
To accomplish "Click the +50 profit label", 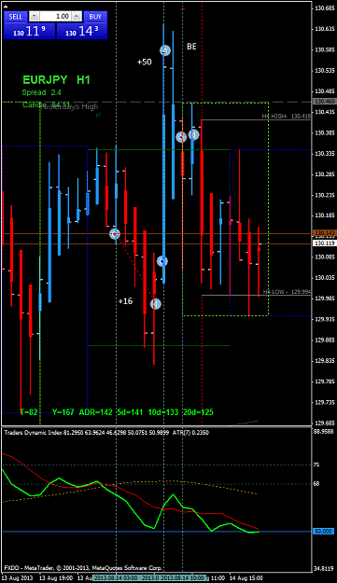I will [x=145, y=62].
